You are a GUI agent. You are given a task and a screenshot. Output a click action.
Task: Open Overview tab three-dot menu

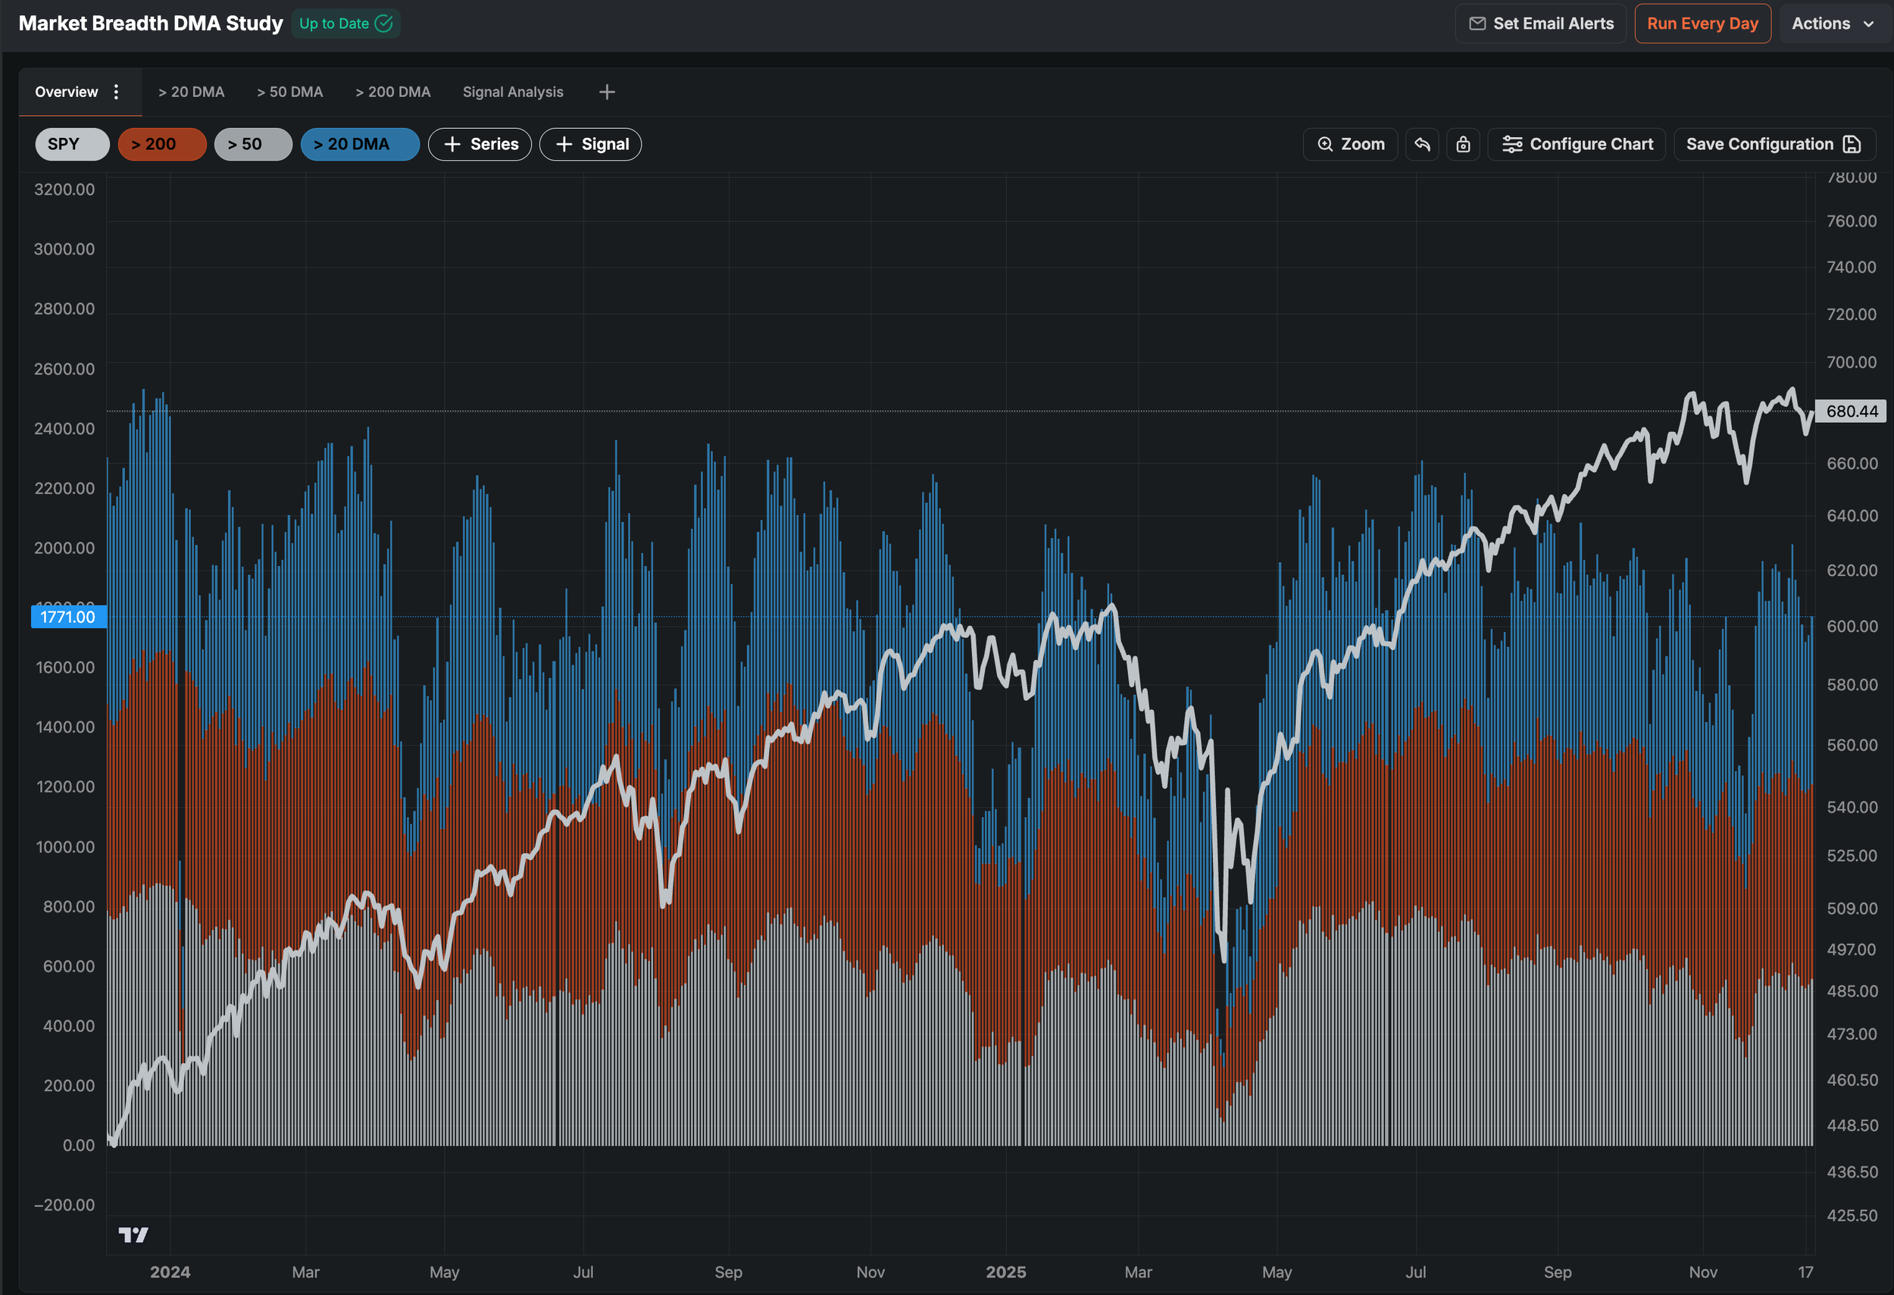click(117, 92)
